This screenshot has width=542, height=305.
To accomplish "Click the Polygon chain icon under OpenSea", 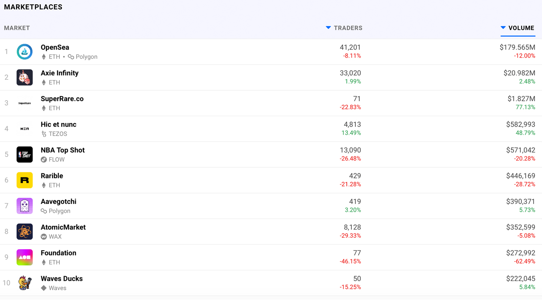I will pos(71,57).
